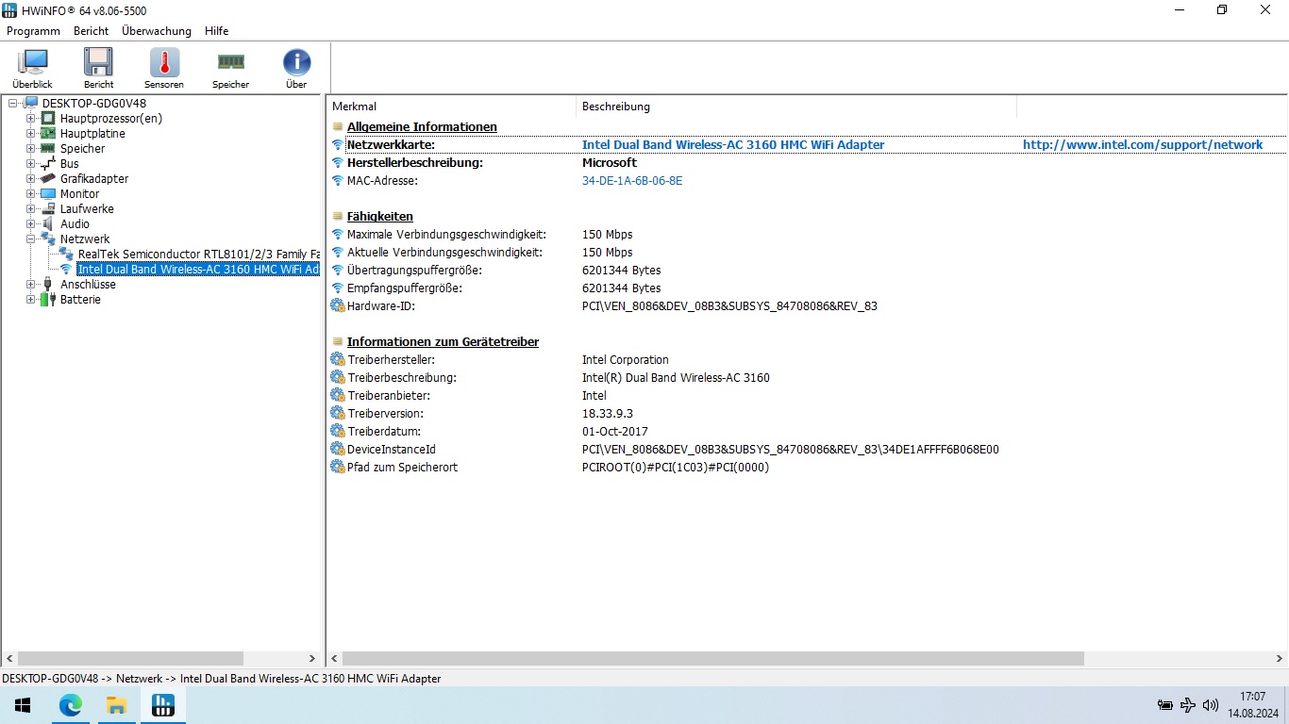Viewport: 1289px width, 724px height.
Task: Open the Bericht menu
Action: click(92, 31)
